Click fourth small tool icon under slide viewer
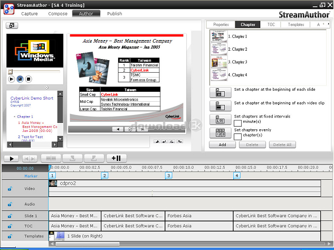Viewport: 334px width, 250px height. pyautogui.click(x=179, y=141)
